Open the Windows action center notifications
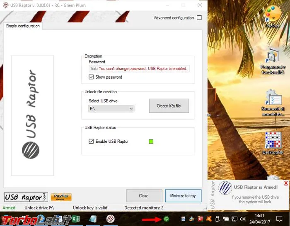 (x=279, y=219)
